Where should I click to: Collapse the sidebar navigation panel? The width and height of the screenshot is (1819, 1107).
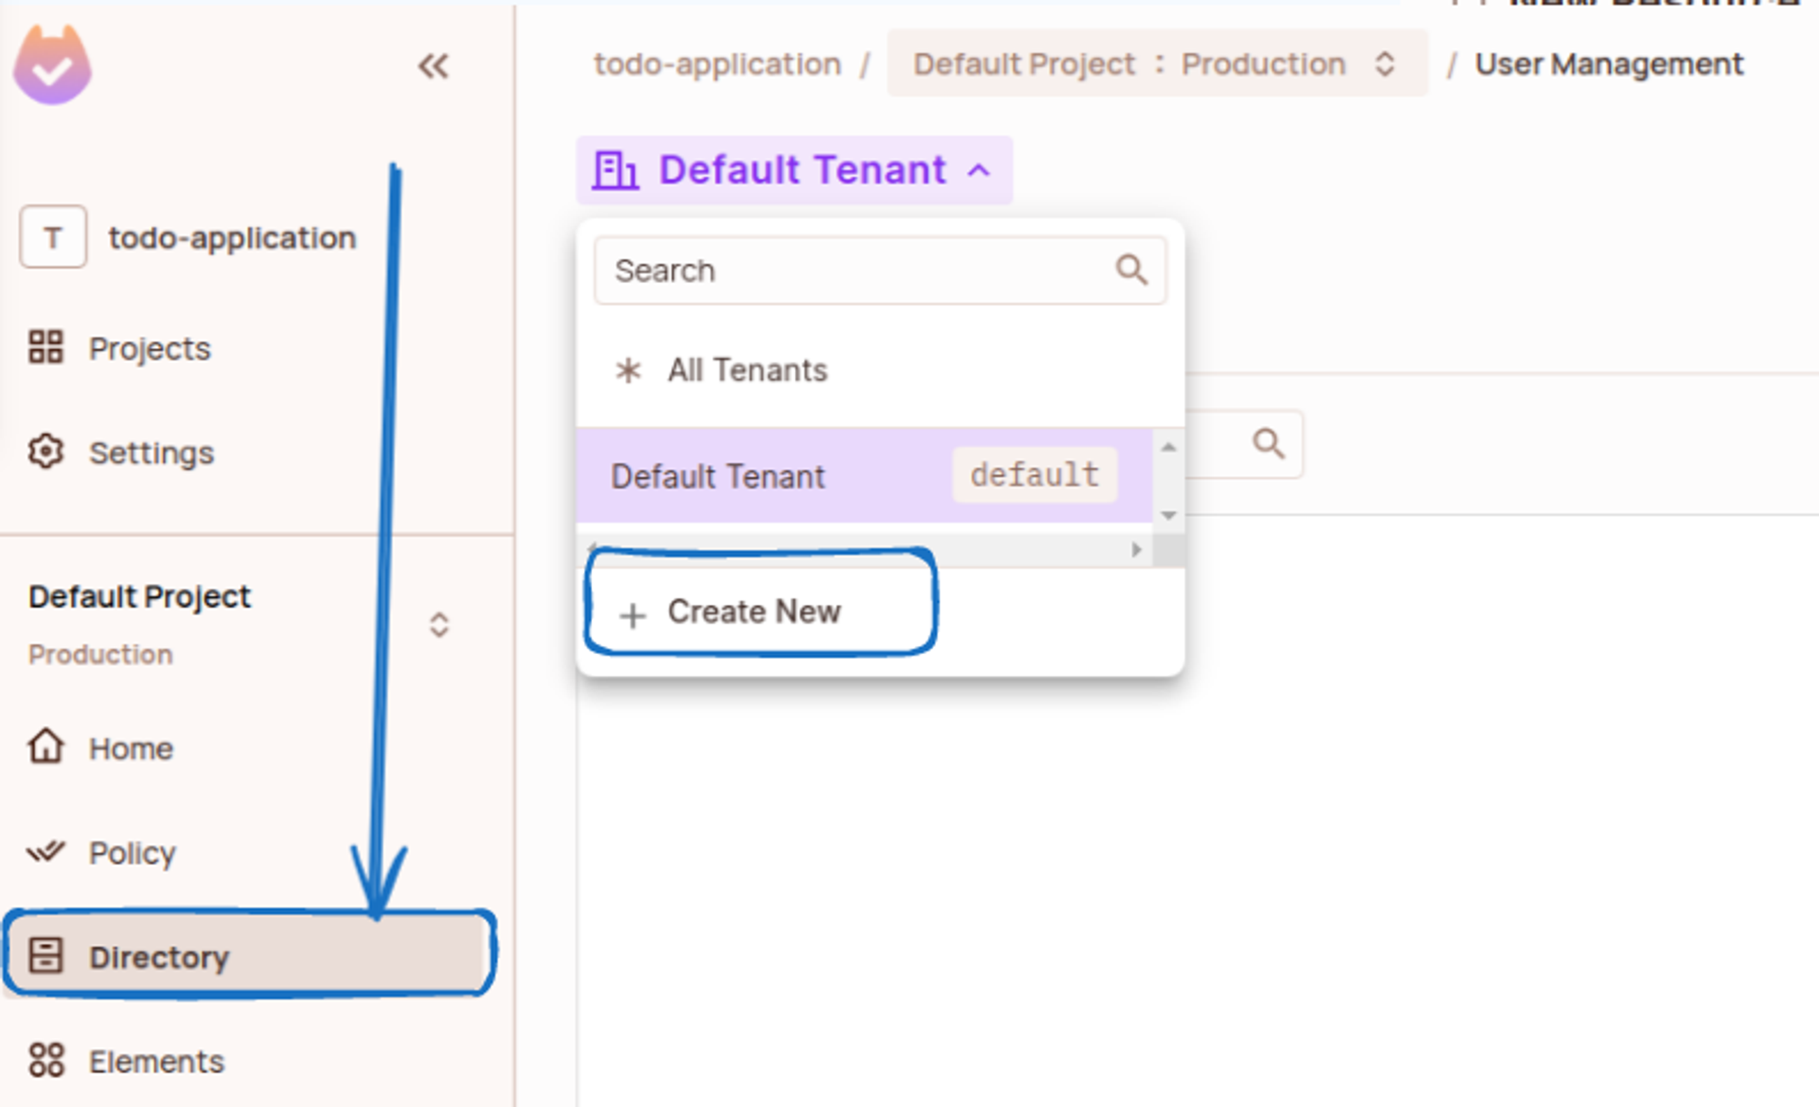(x=434, y=65)
